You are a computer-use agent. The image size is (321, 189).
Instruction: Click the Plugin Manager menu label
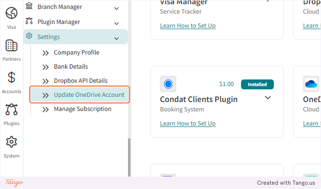pos(59,22)
